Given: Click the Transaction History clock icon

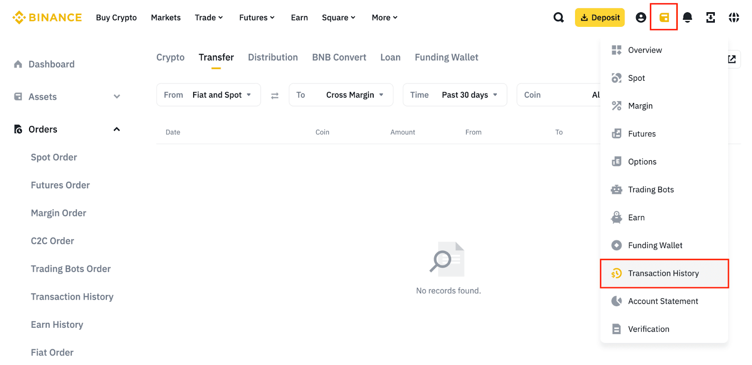Looking at the screenshot, I should click(x=616, y=273).
